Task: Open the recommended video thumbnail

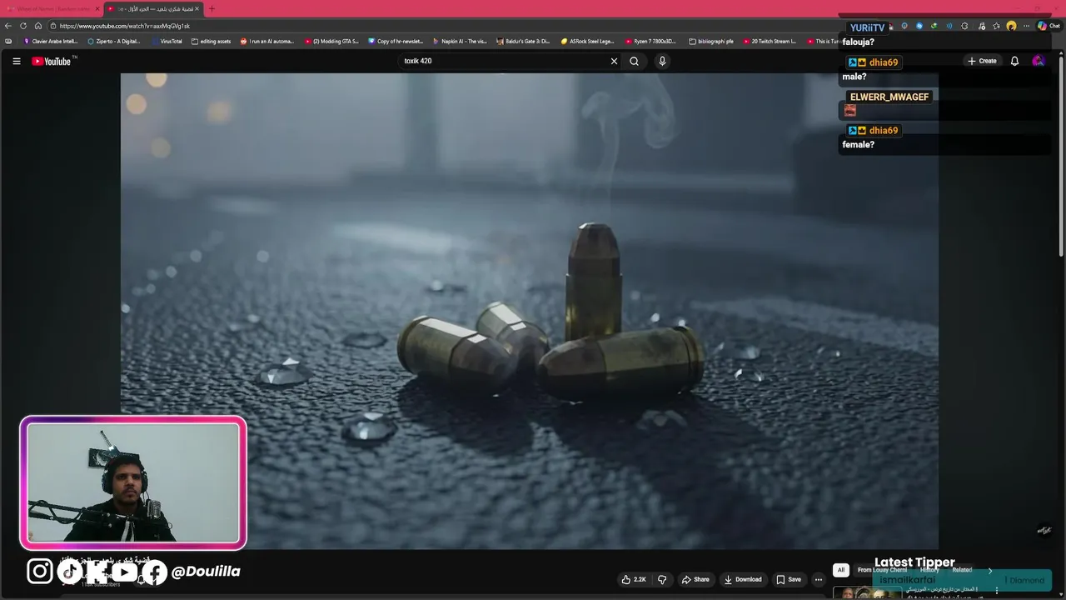Action: click(867, 593)
